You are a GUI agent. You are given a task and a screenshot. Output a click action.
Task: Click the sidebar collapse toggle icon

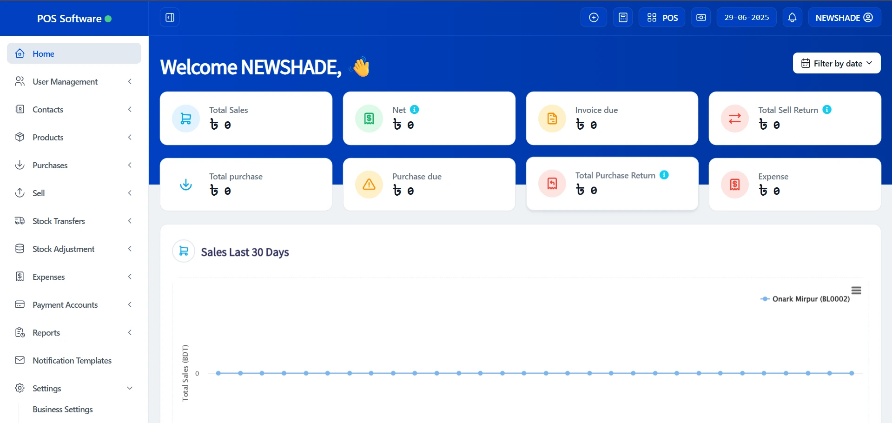coord(170,18)
